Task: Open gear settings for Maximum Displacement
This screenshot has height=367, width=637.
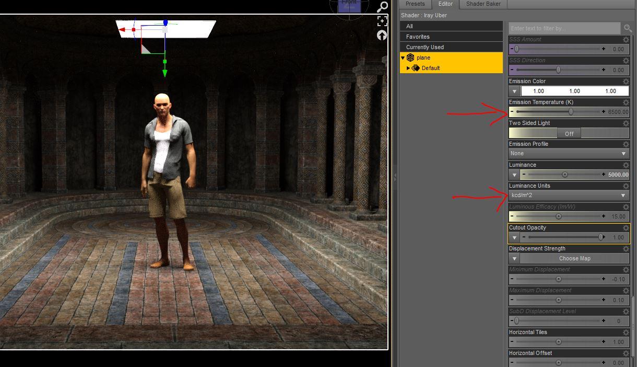Action: click(626, 291)
